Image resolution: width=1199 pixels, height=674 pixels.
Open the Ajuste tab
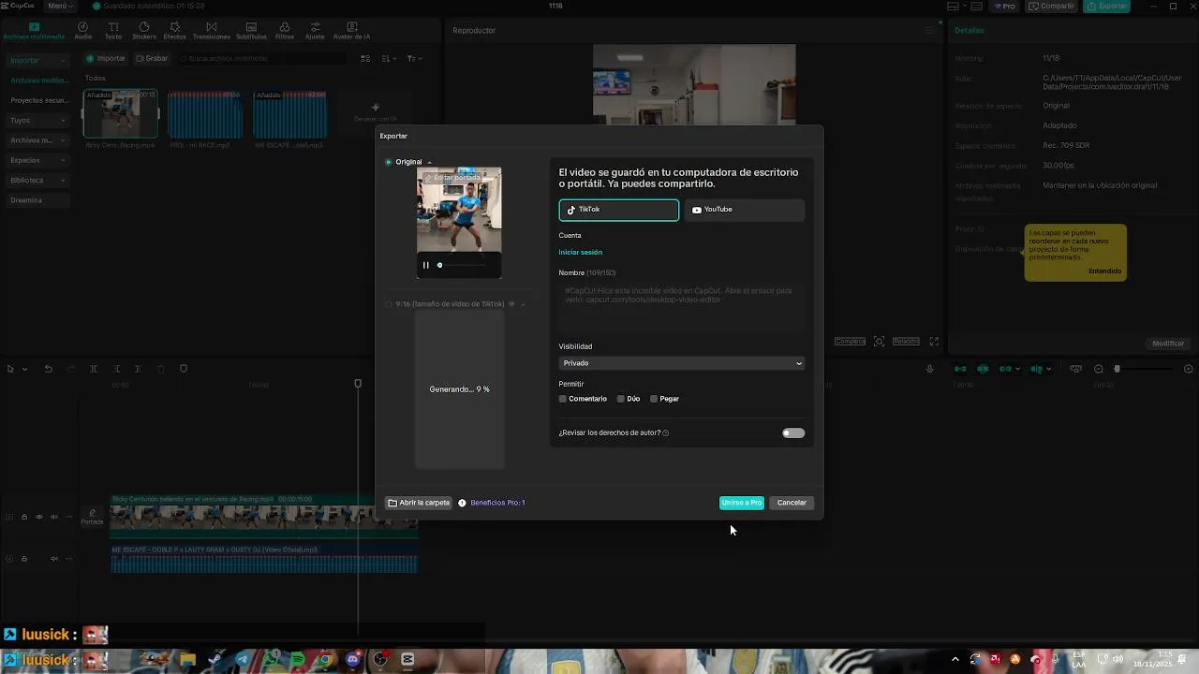click(315, 31)
